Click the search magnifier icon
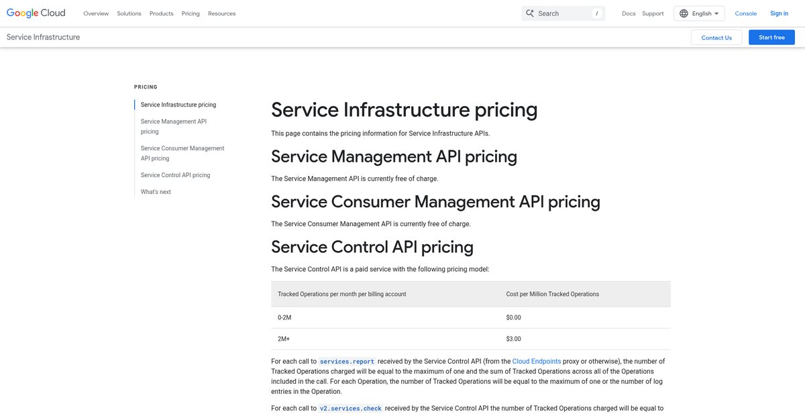The height and width of the screenshot is (416, 805). [530, 13]
